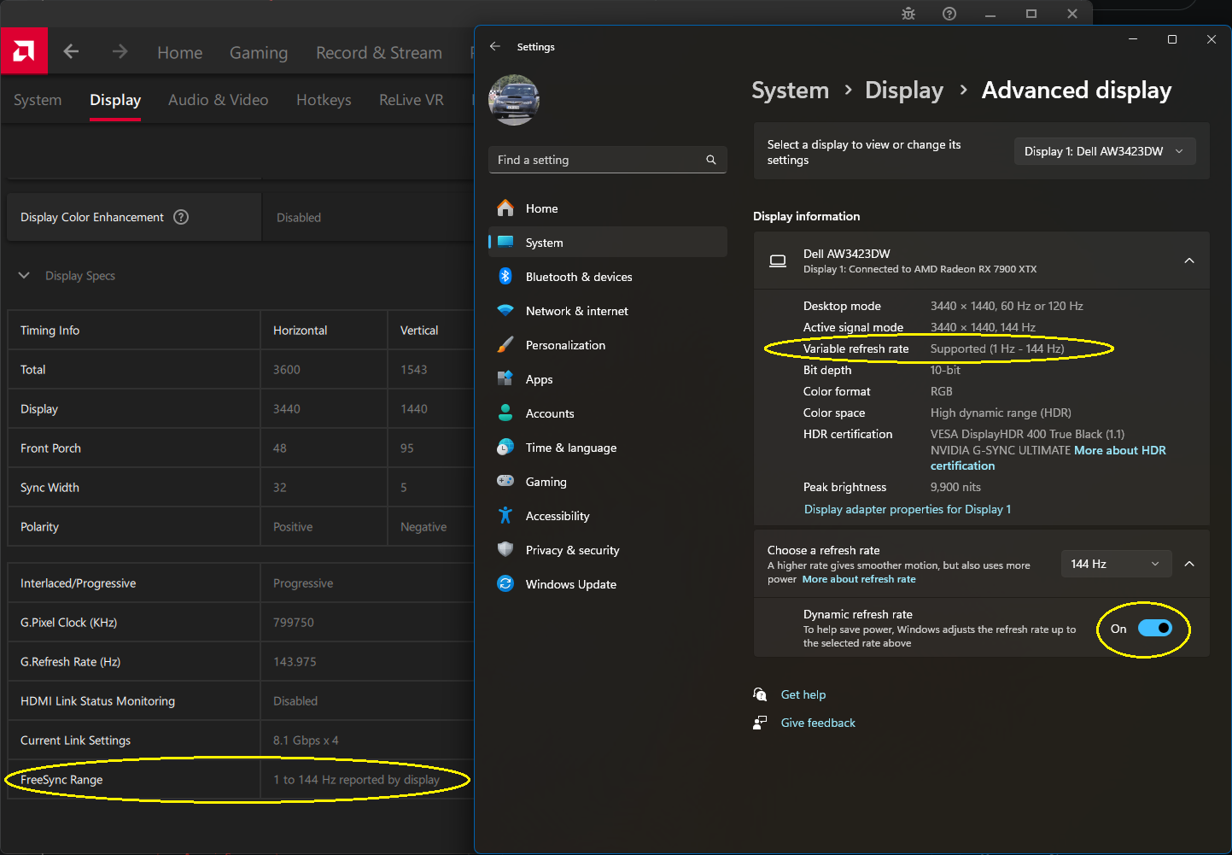Open Personalization settings

tap(608, 345)
